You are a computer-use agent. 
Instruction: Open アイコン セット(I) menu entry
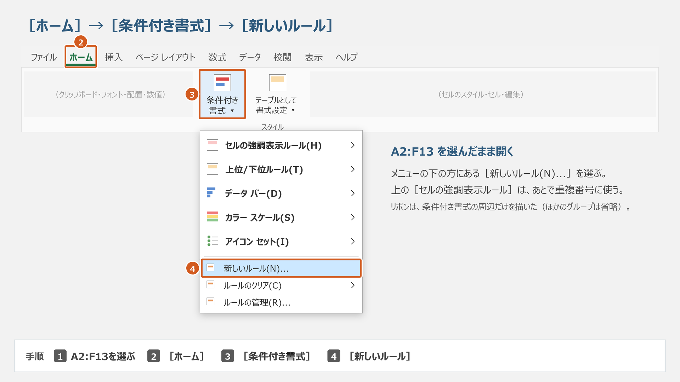tap(281, 242)
